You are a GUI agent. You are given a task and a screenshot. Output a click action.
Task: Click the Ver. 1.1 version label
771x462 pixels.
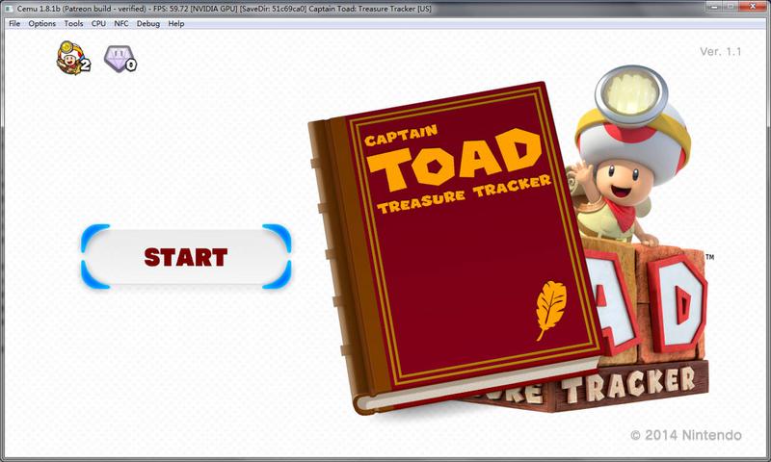click(720, 52)
